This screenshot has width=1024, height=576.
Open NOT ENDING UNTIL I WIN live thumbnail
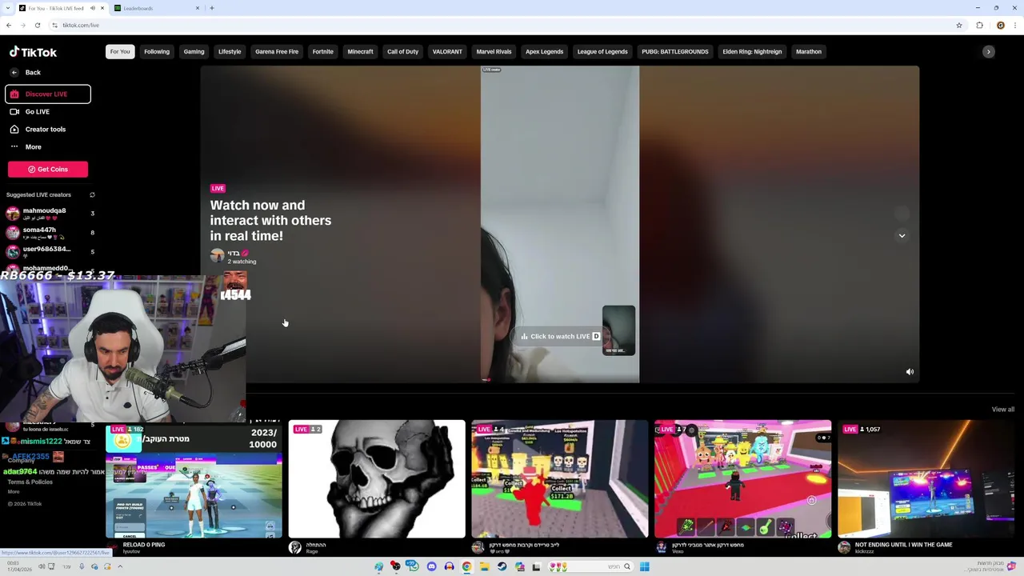pos(926,479)
